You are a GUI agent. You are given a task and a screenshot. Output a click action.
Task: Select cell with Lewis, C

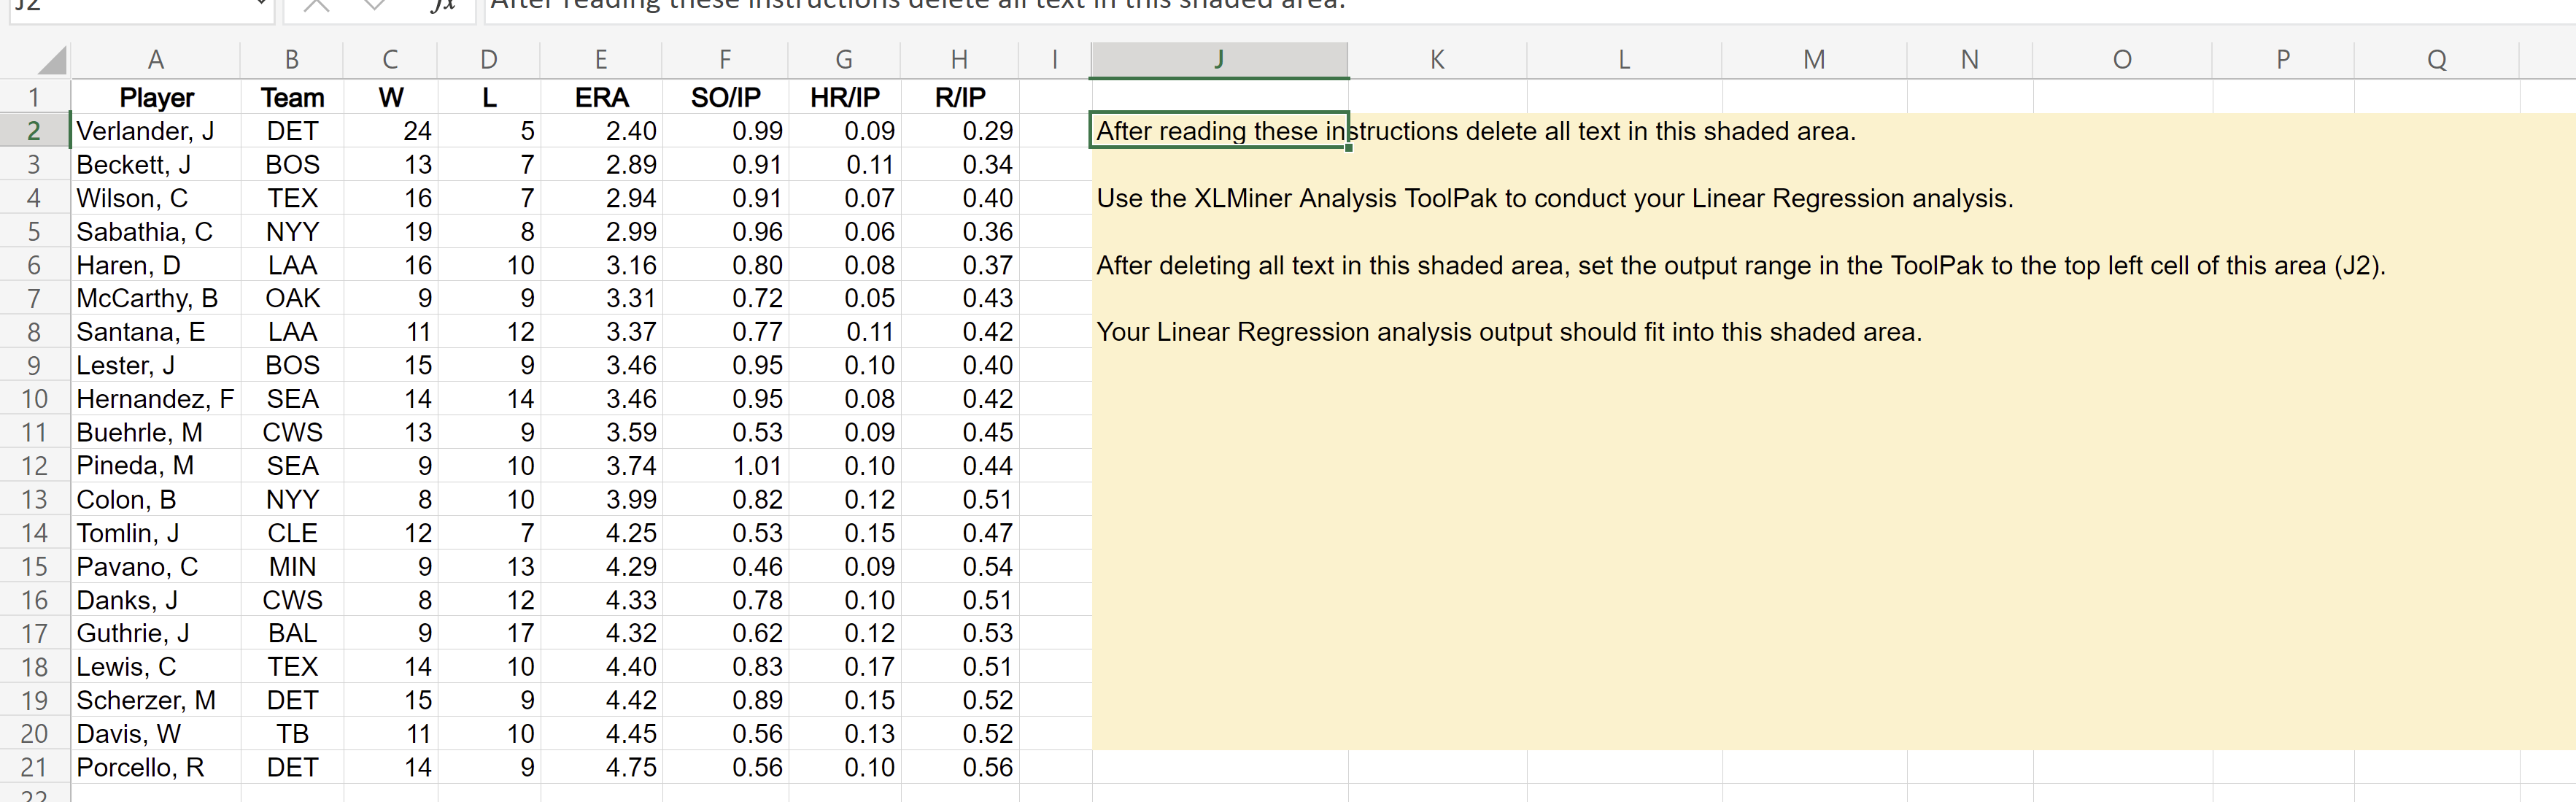point(156,667)
